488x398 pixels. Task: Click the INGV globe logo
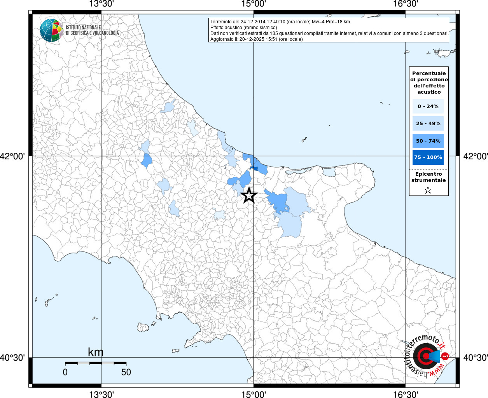pos(51,30)
